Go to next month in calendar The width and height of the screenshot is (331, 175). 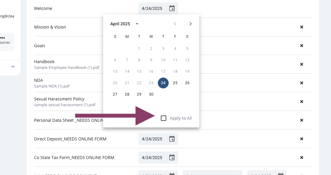point(190,24)
